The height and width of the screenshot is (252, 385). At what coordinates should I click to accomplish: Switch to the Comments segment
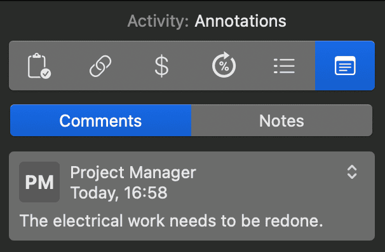coord(100,120)
